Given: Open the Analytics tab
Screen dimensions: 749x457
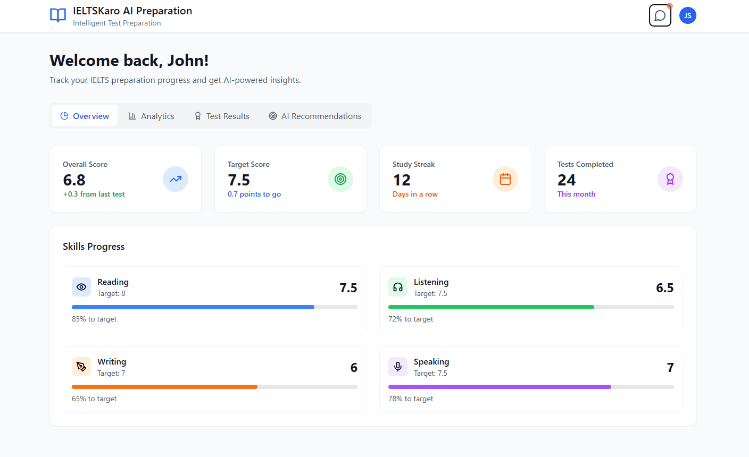Looking at the screenshot, I should [x=152, y=116].
